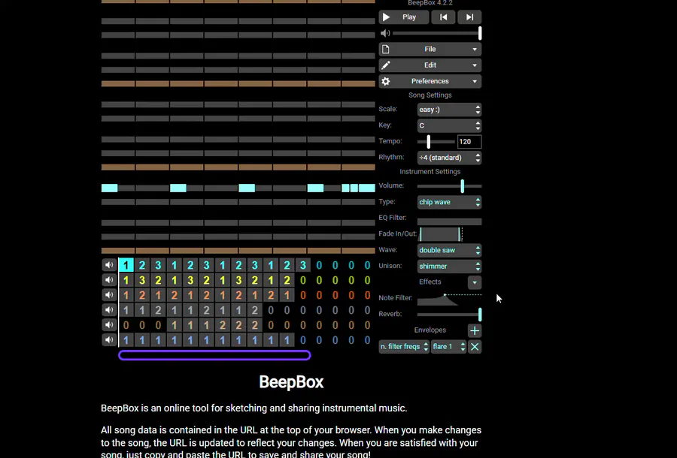
Task: Select second bar pattern 3 in yellow channel
Action: pos(142,280)
